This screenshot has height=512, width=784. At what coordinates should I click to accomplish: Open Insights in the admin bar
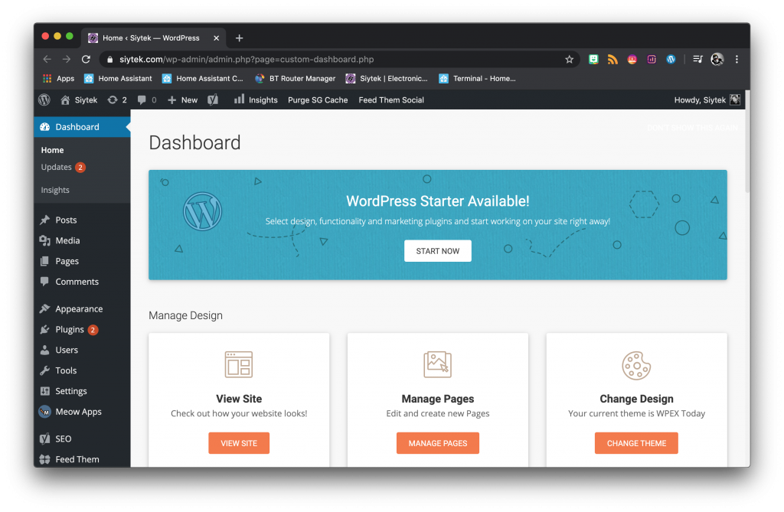[x=256, y=100]
